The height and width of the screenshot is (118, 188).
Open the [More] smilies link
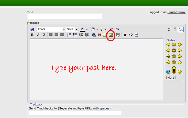[x=171, y=78]
